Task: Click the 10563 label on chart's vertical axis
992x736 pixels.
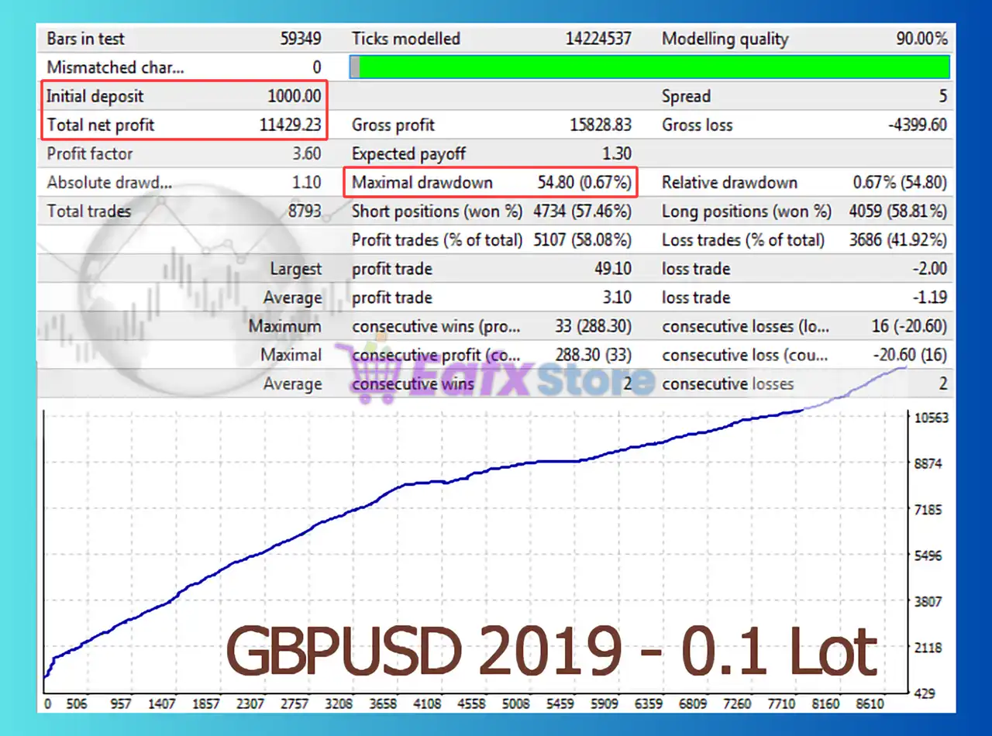Action: [x=931, y=418]
